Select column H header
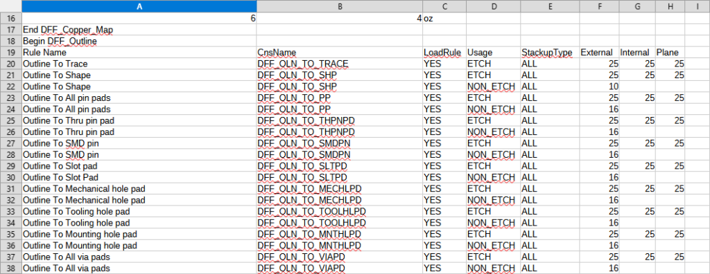This screenshot has width=710, height=274. click(670, 6)
